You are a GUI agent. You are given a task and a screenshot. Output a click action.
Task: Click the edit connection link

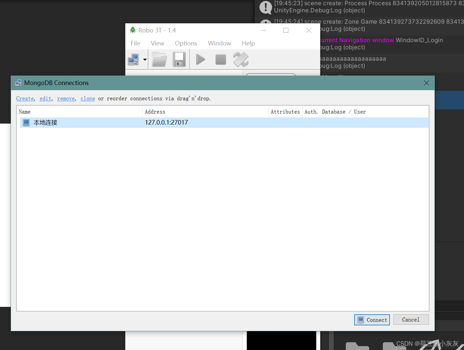45,99
